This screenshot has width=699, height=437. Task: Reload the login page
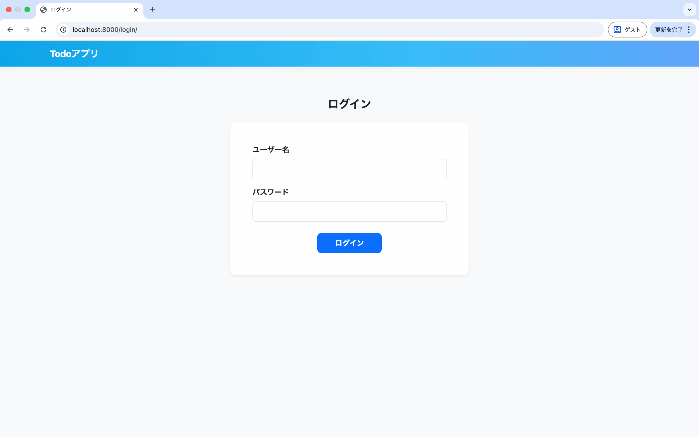[x=44, y=29]
